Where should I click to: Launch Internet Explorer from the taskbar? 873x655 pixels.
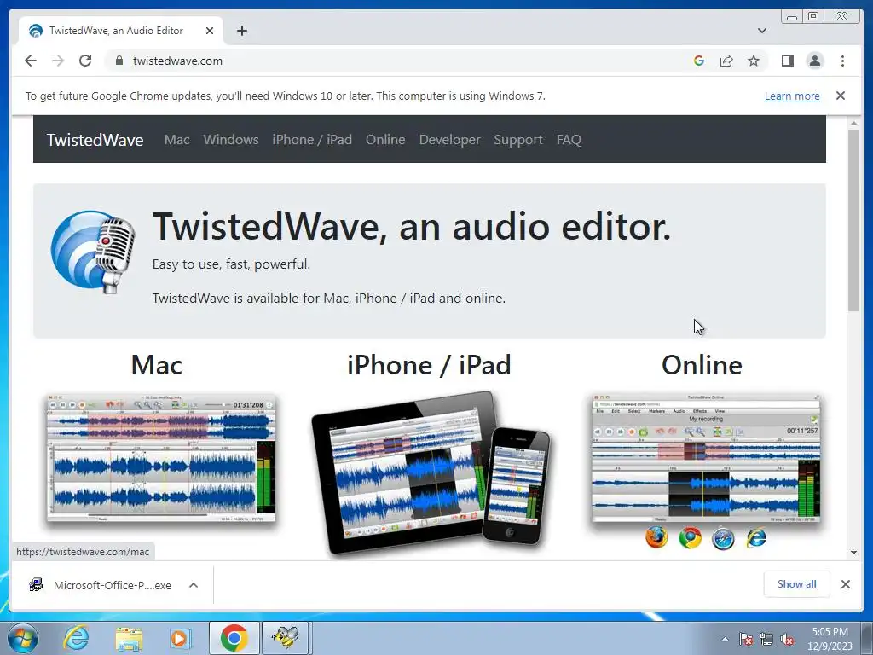tap(76, 638)
